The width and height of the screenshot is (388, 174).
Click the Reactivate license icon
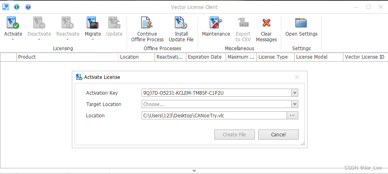click(67, 23)
